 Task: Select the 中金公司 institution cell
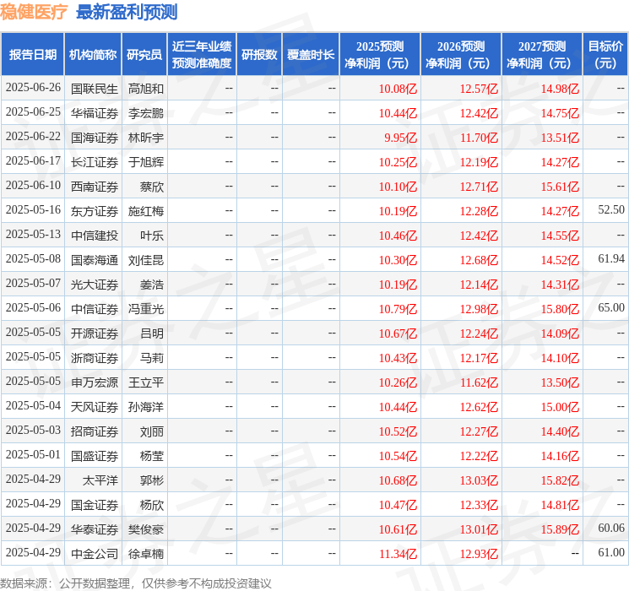coord(95,554)
